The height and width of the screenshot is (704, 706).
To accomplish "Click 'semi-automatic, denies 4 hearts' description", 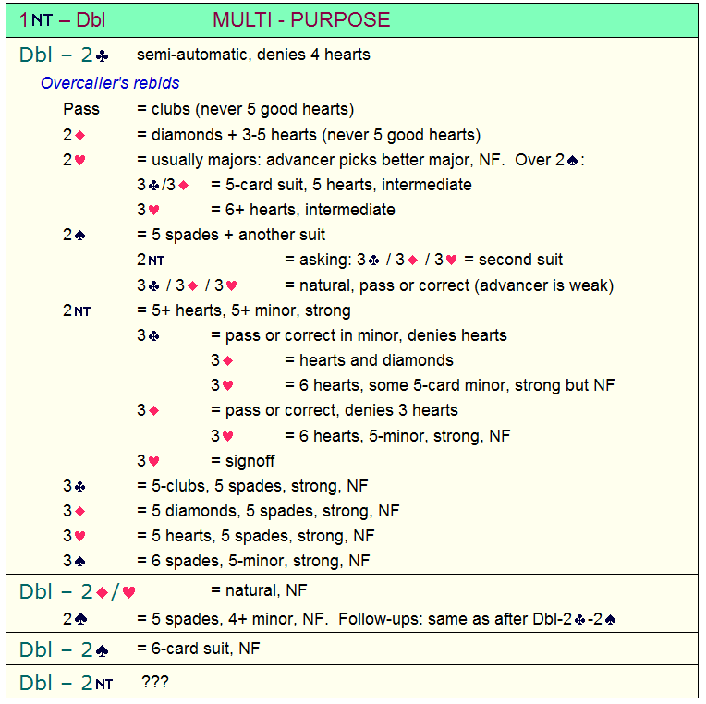I will click(252, 55).
